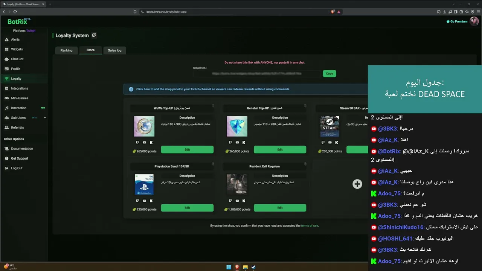This screenshot has width=482, height=271.
Task: Click the Kick icon on WuWa Top-UP card
Action: [x=151, y=142]
